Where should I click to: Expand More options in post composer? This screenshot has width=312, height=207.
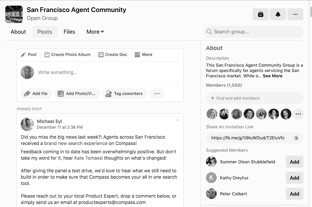coord(143,55)
